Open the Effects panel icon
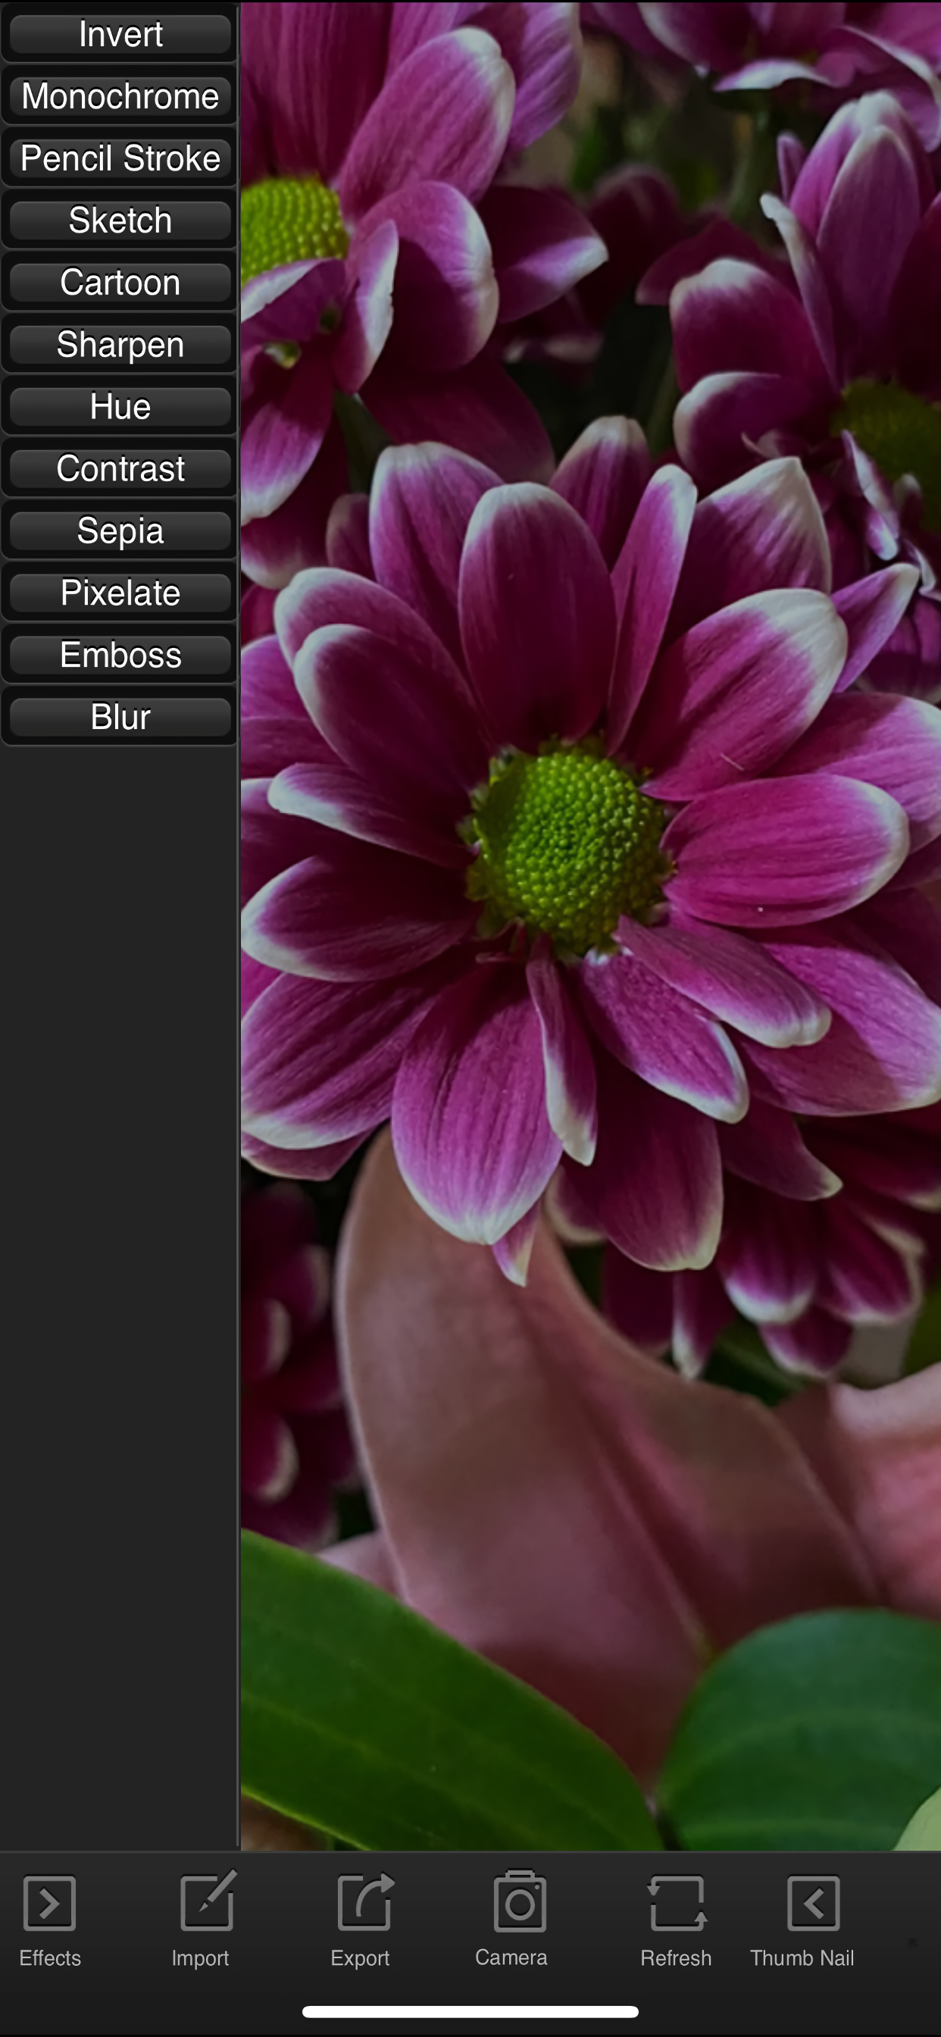This screenshot has height=2037, width=941. coord(50,1904)
